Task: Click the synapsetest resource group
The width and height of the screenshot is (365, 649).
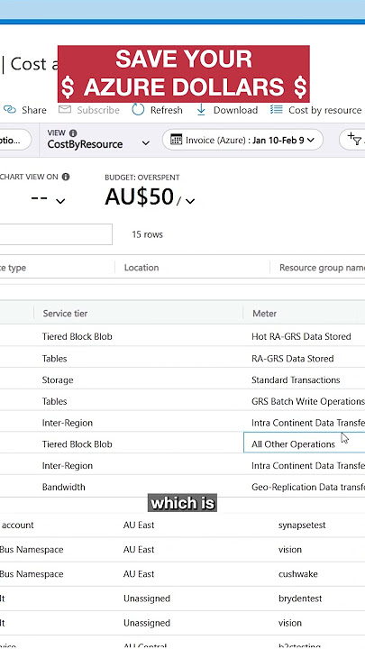Action: click(302, 525)
